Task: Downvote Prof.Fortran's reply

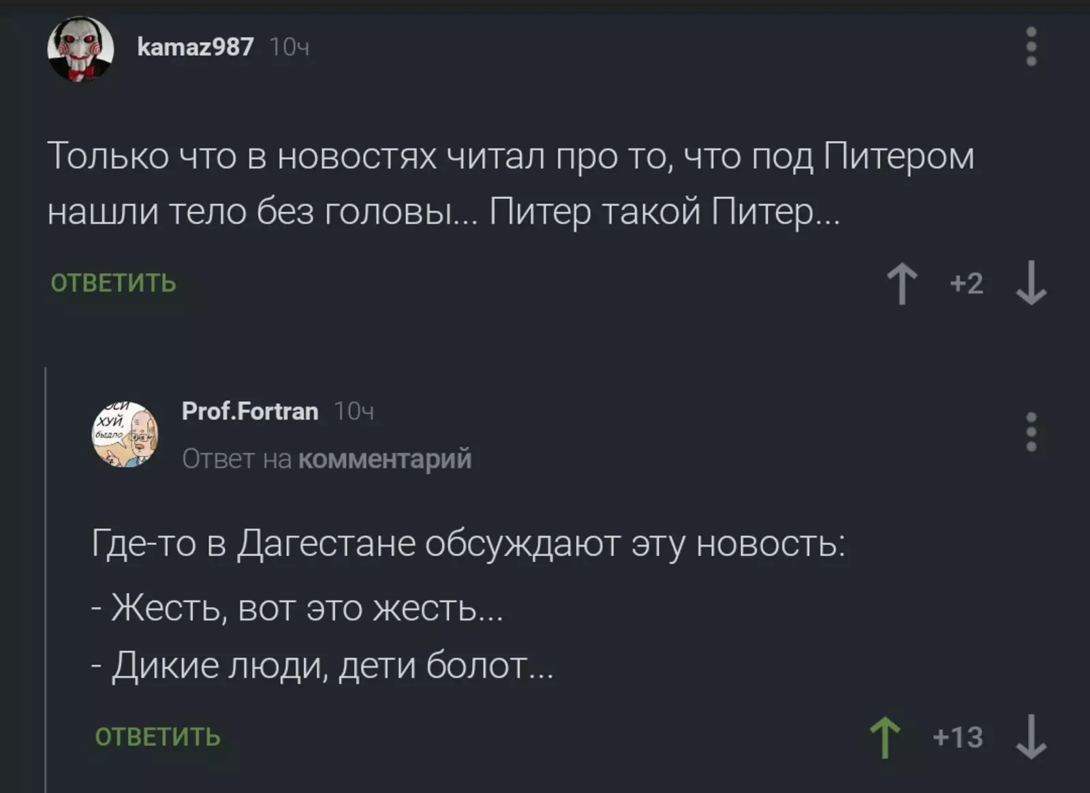Action: (x=1031, y=737)
